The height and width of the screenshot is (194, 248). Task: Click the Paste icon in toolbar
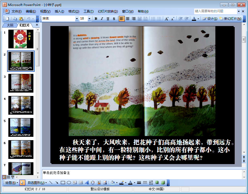(x=21, y=19)
